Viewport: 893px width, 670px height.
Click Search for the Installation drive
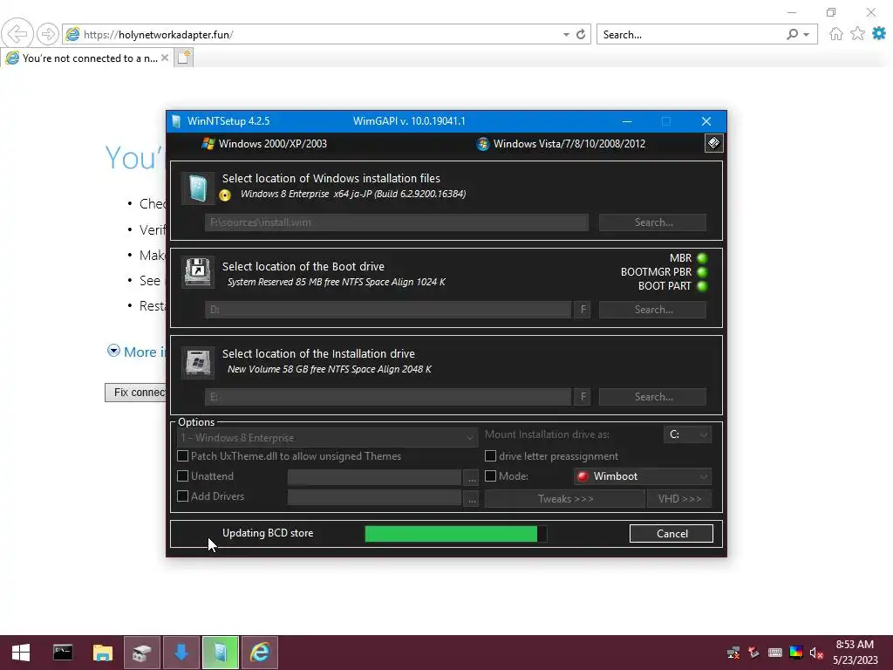pos(652,397)
